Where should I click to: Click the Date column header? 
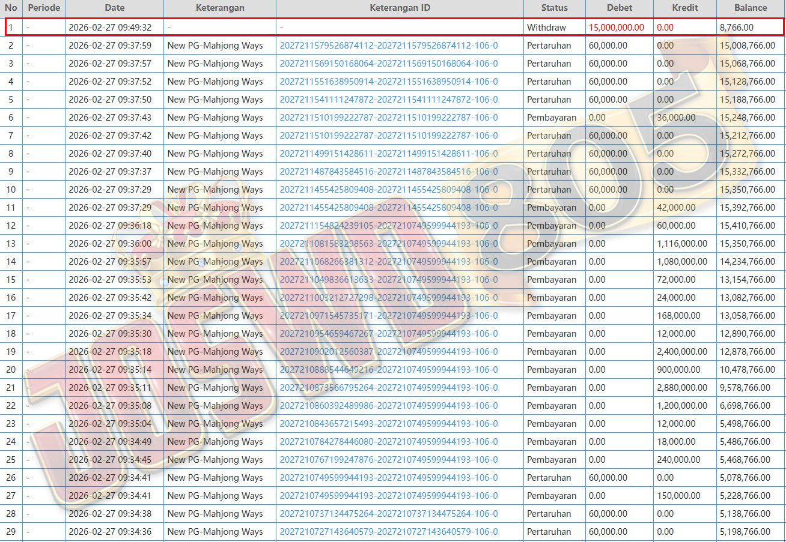114,8
